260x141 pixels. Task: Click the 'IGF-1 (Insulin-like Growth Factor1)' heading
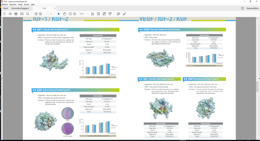(53, 30)
